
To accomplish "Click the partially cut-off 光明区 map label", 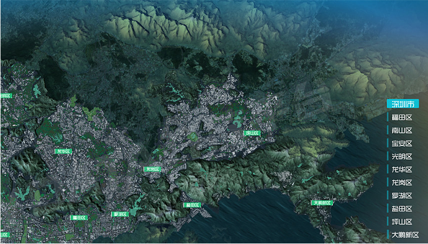I will pos(6,96).
